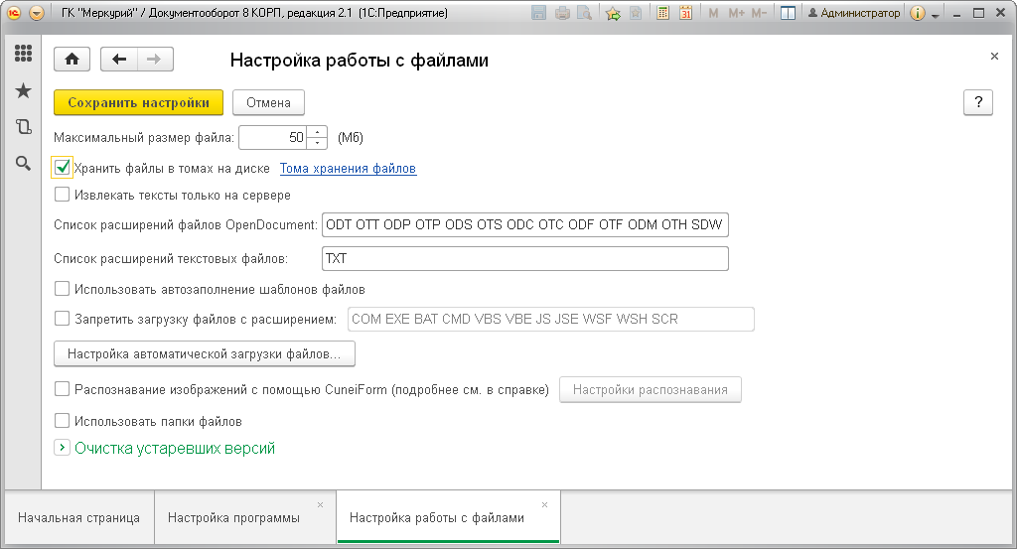This screenshot has width=1017, height=549.
Task: Open Настройка автоматической загрузки файлов button
Action: [x=205, y=353]
